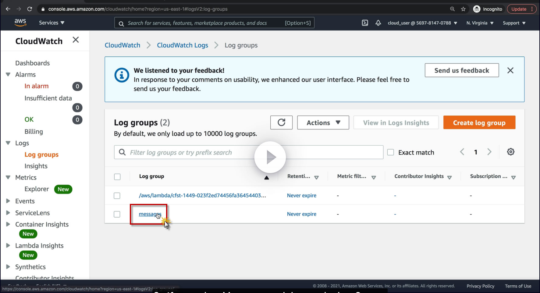This screenshot has height=293, width=540.
Task: Expand the Synthetics section
Action: pyautogui.click(x=8, y=267)
